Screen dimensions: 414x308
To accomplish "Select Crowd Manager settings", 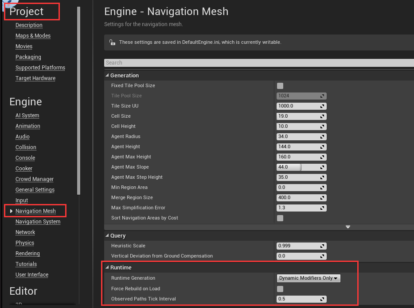I will (34, 179).
